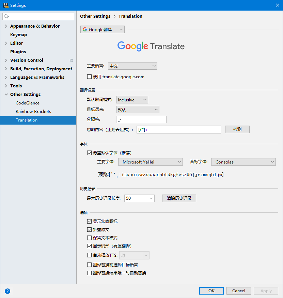Expand the Tools tree node

pyautogui.click(x=6, y=86)
